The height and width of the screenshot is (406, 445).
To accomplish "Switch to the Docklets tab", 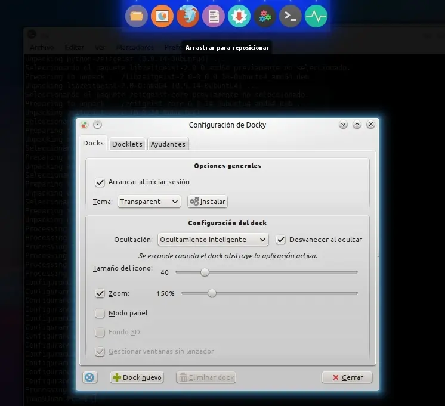I will 127,144.
